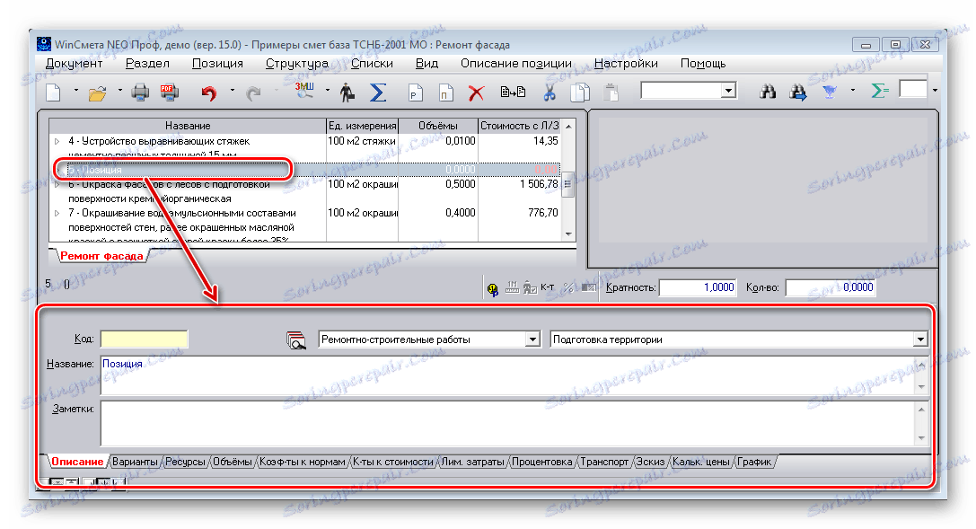976x529 pixels.
Task: Expand row 7 Окрашивание водоэмульсионными составами
Action: [x=57, y=213]
